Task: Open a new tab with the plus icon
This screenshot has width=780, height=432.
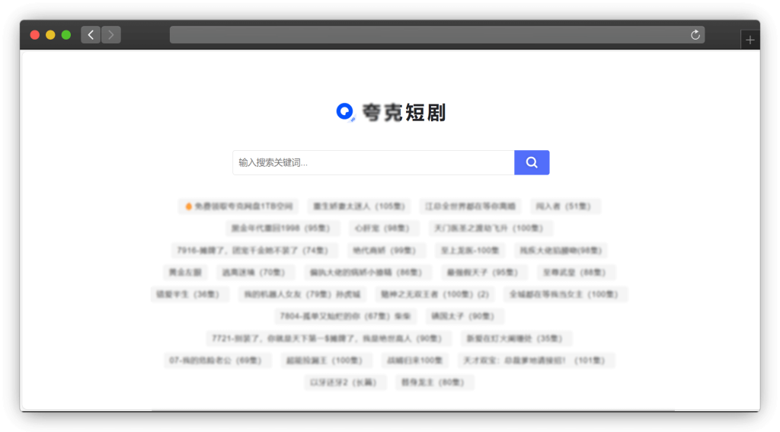Action: click(750, 40)
